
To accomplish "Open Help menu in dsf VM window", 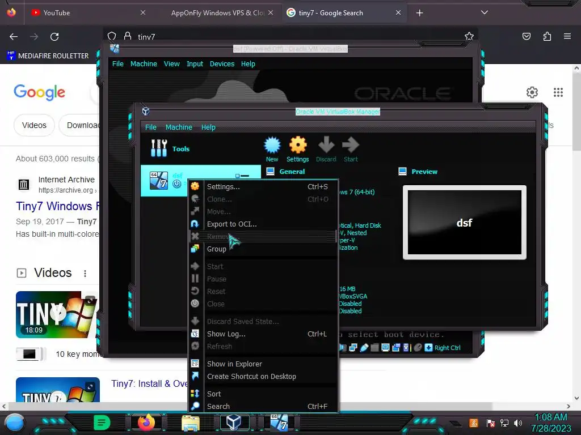I will pyautogui.click(x=249, y=64).
